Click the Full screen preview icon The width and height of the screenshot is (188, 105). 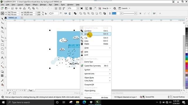[82, 8]
